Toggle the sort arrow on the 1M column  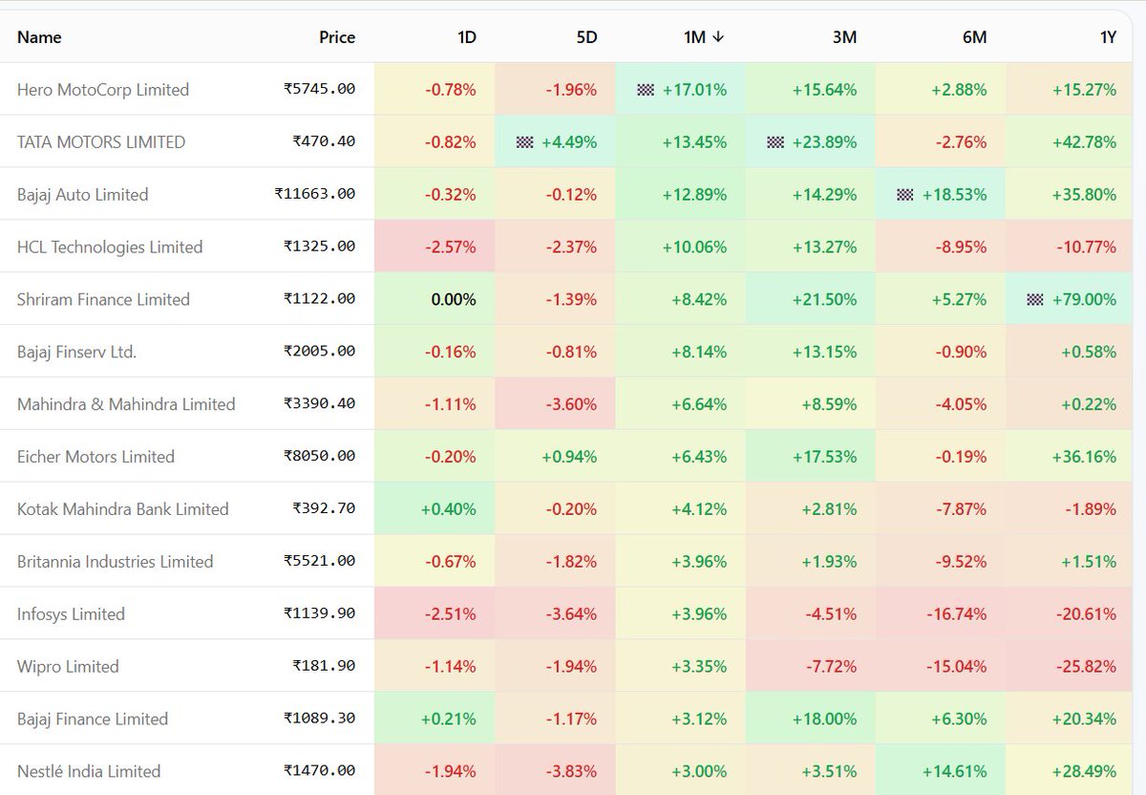pyautogui.click(x=718, y=37)
